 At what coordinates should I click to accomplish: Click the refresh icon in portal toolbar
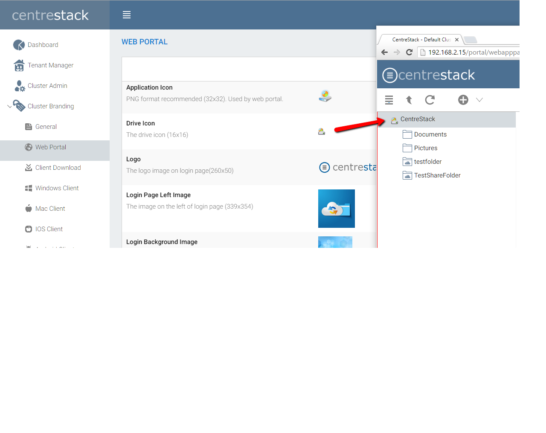(430, 100)
